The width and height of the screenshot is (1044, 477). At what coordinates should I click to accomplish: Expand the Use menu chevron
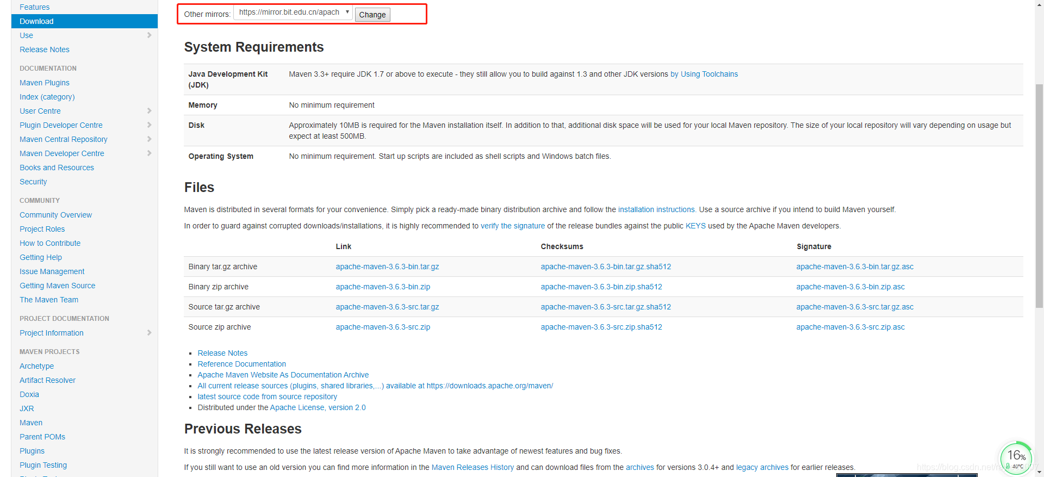[x=149, y=35]
